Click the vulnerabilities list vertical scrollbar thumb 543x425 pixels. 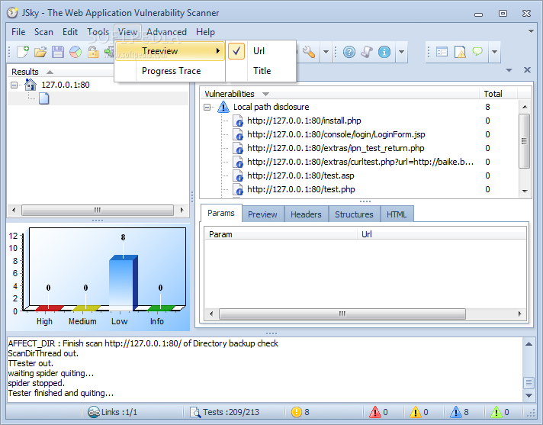524,141
